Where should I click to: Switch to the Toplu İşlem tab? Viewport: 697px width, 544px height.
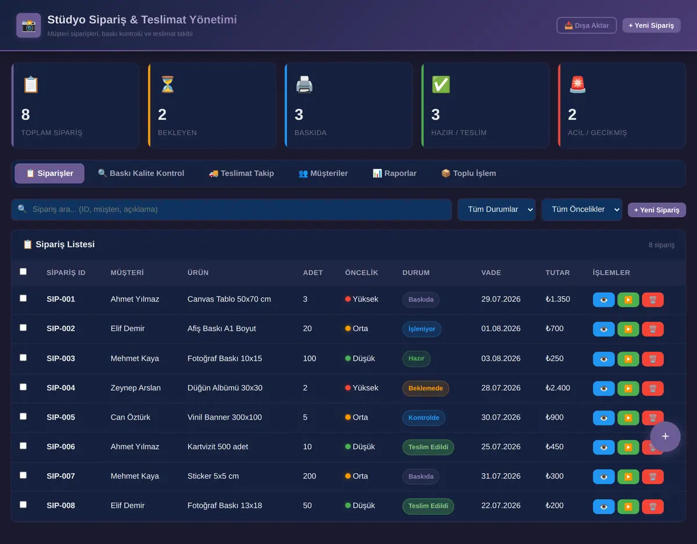coord(468,173)
